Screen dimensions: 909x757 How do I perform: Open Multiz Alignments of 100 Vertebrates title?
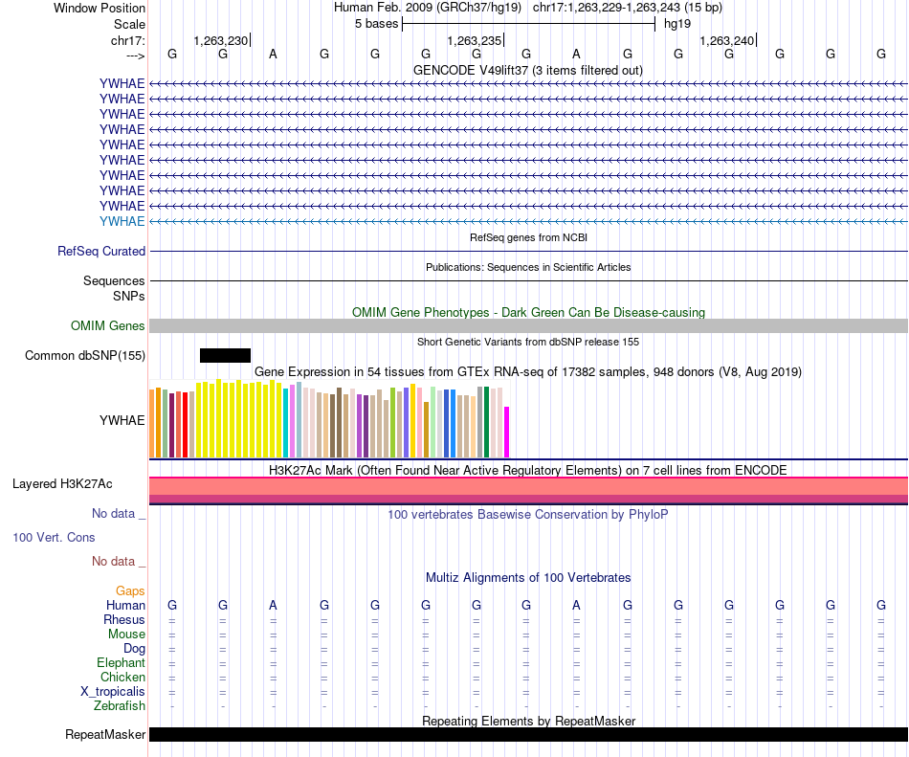click(528, 577)
